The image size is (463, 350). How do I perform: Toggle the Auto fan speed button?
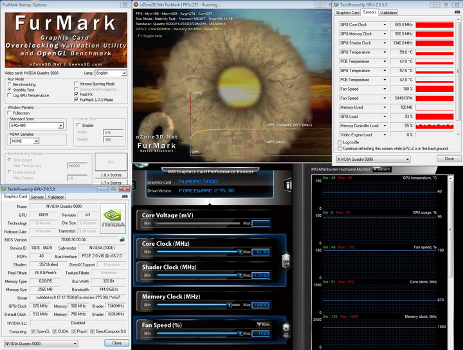click(x=264, y=324)
